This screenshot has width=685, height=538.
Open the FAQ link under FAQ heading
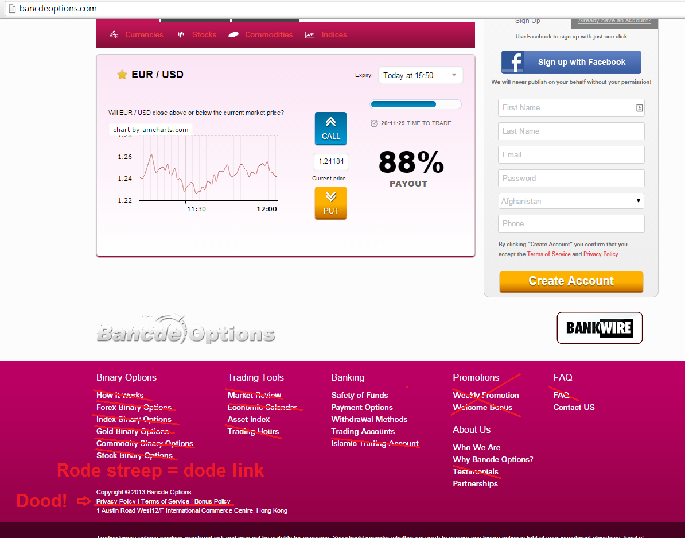(x=561, y=395)
